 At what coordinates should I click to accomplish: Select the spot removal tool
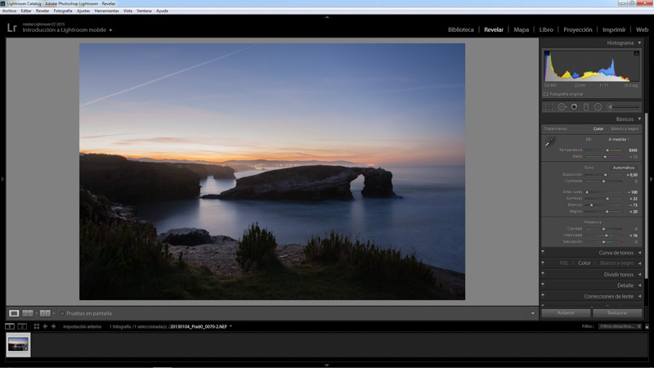coord(562,107)
